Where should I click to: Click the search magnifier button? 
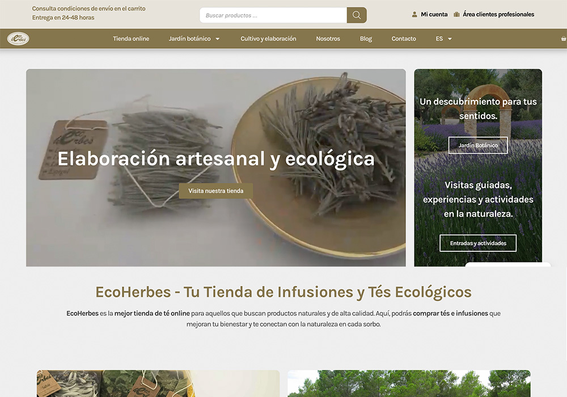[357, 15]
